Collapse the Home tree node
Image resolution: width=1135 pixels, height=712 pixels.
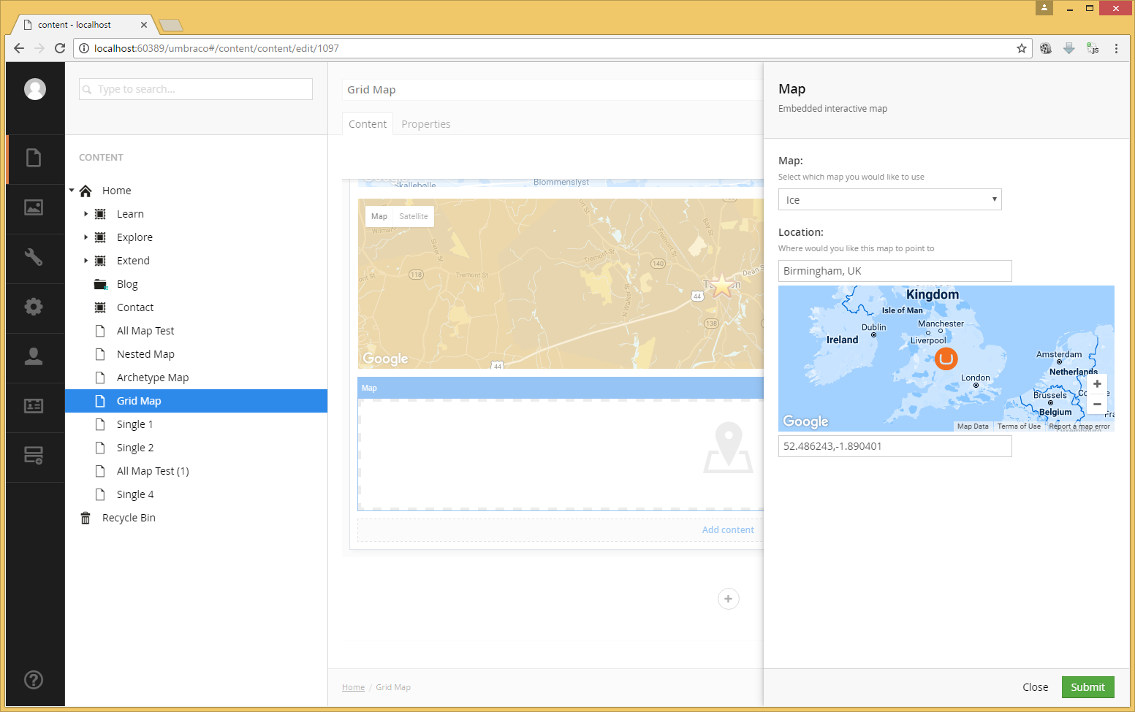pos(72,191)
